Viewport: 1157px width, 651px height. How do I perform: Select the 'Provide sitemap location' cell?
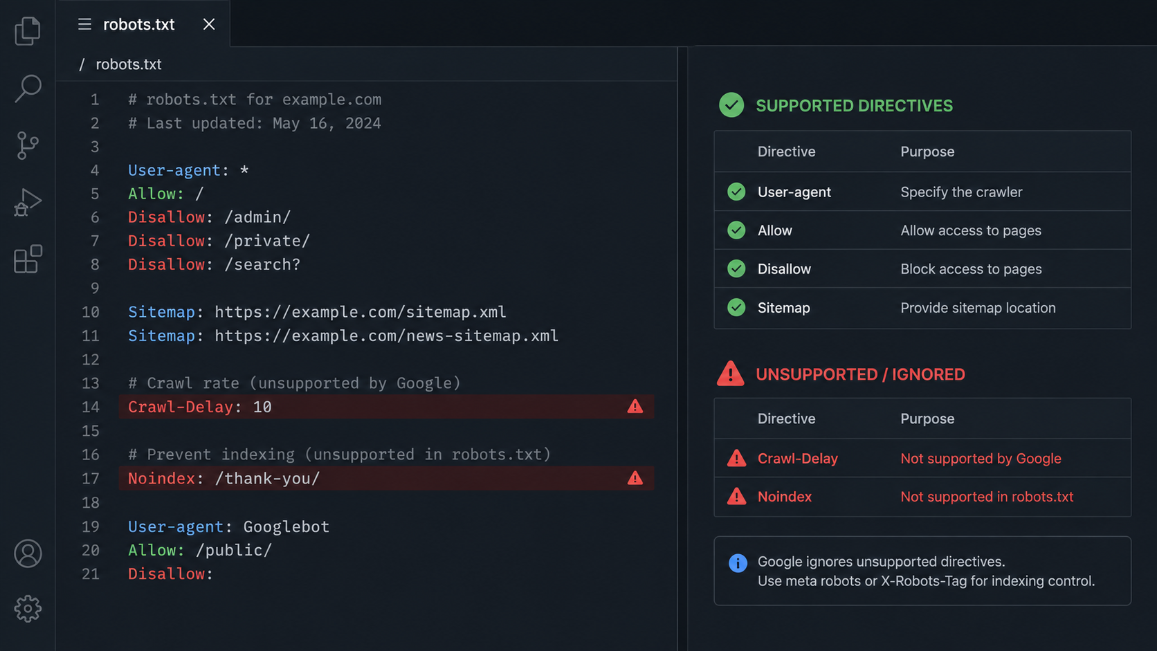[978, 308]
